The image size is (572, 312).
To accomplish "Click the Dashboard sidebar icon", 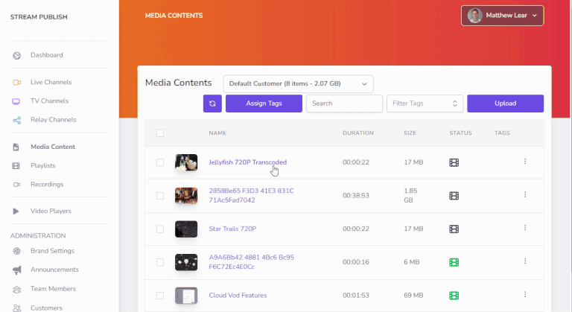I will coord(17,55).
